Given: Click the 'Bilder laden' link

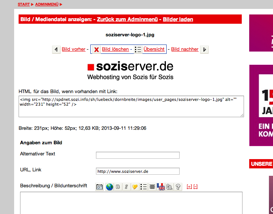Looking at the screenshot, I should click(x=178, y=19).
